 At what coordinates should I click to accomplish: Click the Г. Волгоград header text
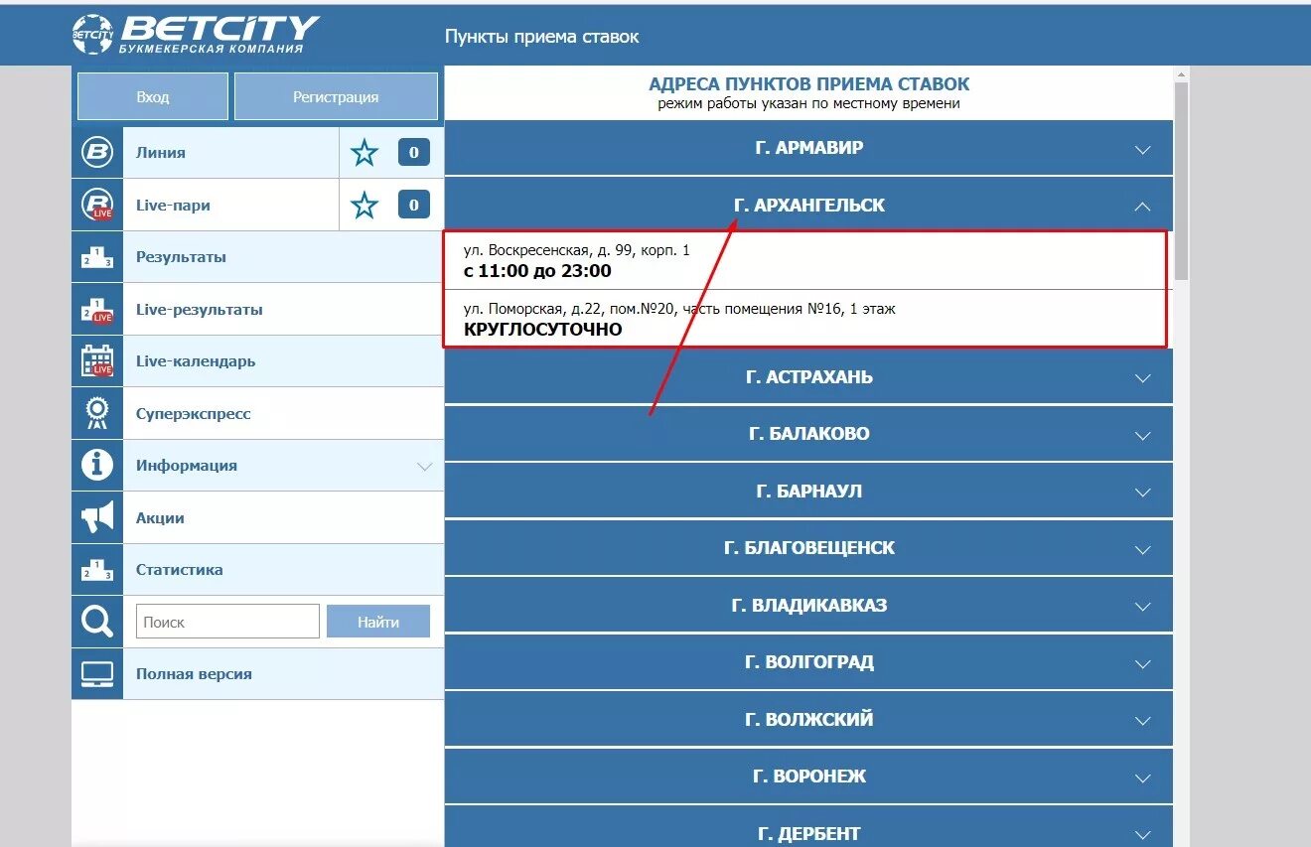809,662
